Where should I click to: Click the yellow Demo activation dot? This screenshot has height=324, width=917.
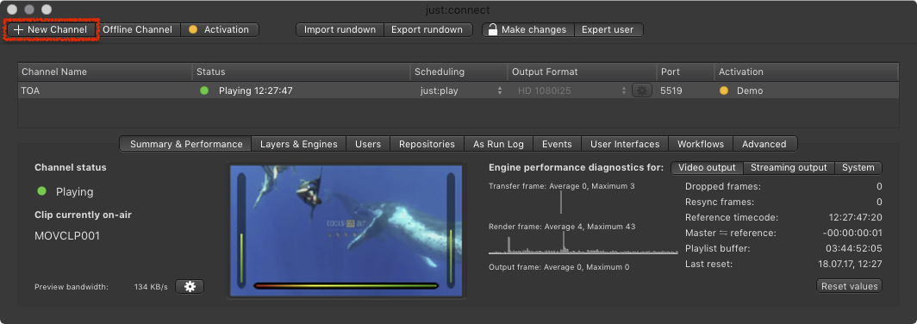coord(723,90)
